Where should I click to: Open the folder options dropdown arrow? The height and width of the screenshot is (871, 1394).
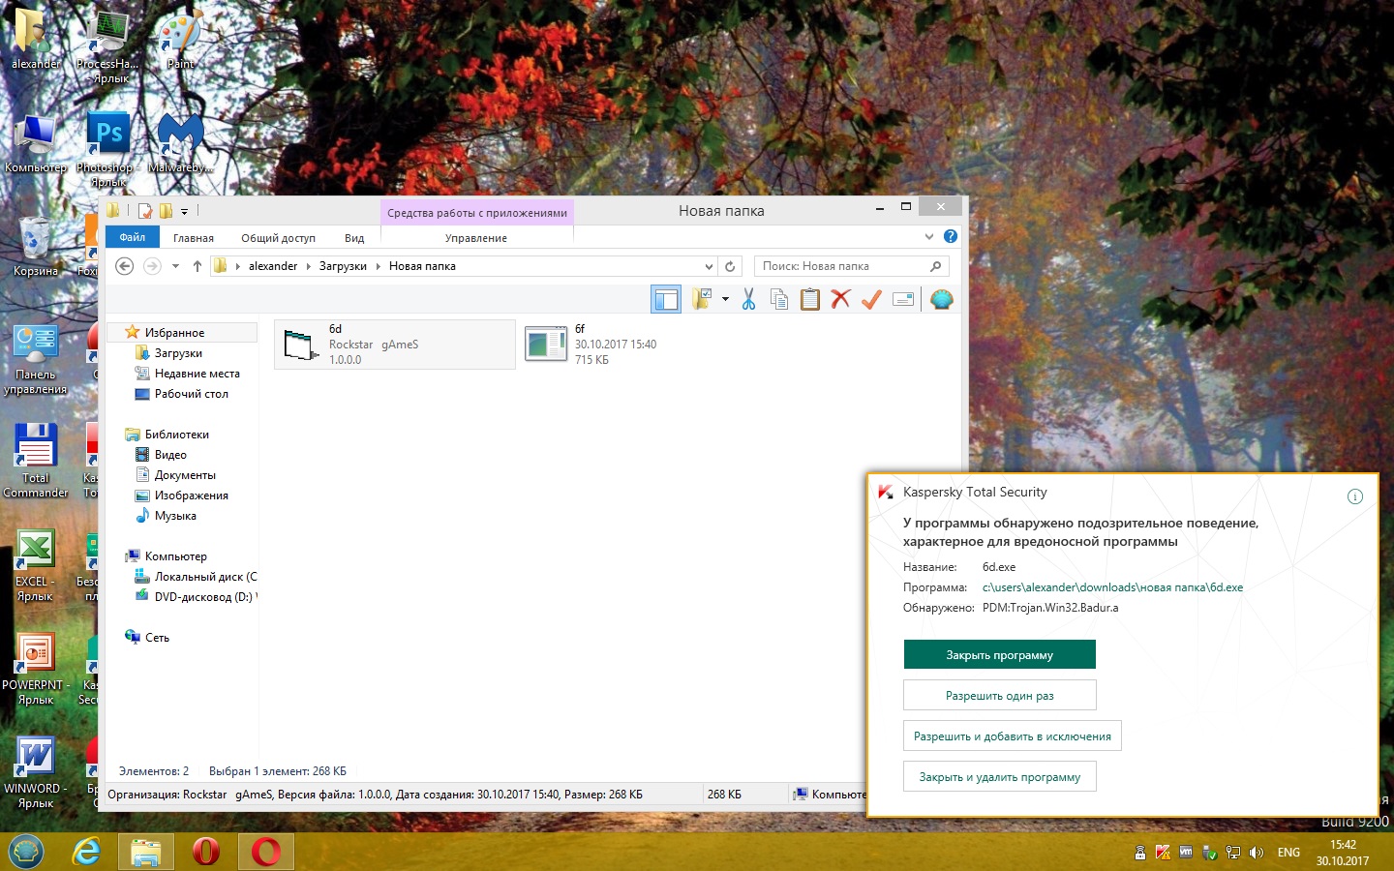click(x=725, y=299)
